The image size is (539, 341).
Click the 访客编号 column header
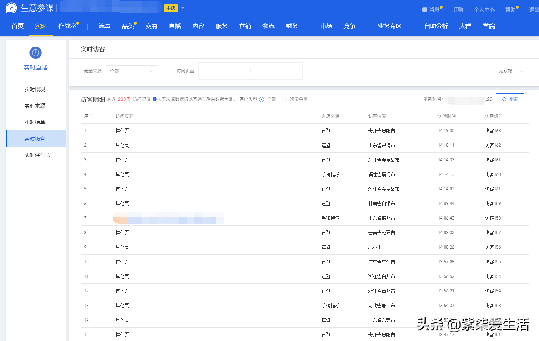pos(494,116)
